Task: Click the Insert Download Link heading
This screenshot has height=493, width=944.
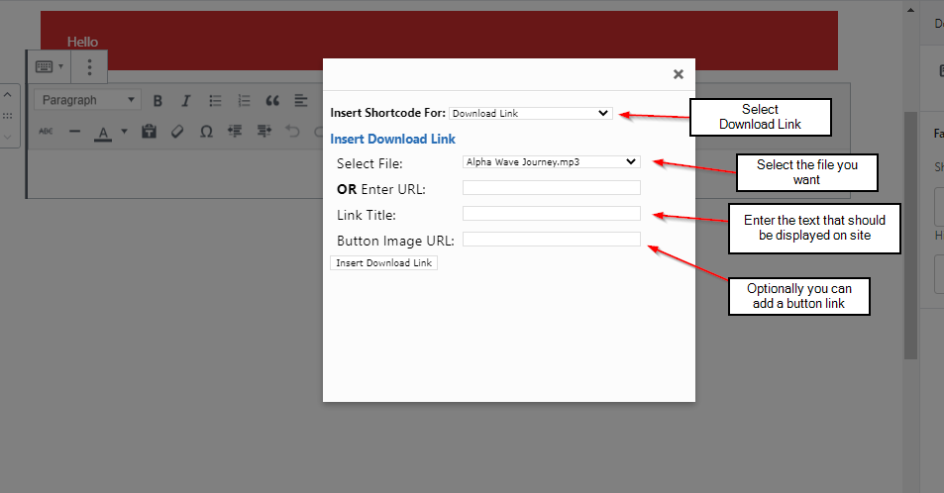Action: (392, 139)
